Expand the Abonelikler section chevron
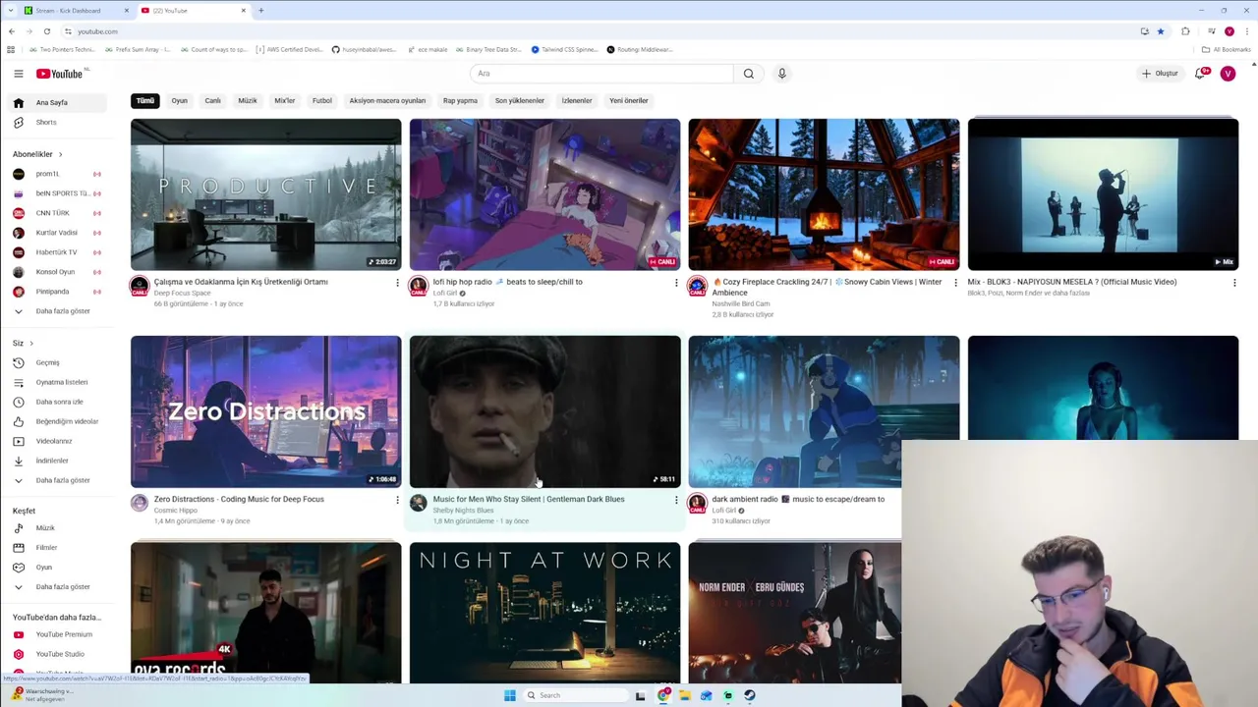Screen dimensions: 1258x707 pos(60,154)
